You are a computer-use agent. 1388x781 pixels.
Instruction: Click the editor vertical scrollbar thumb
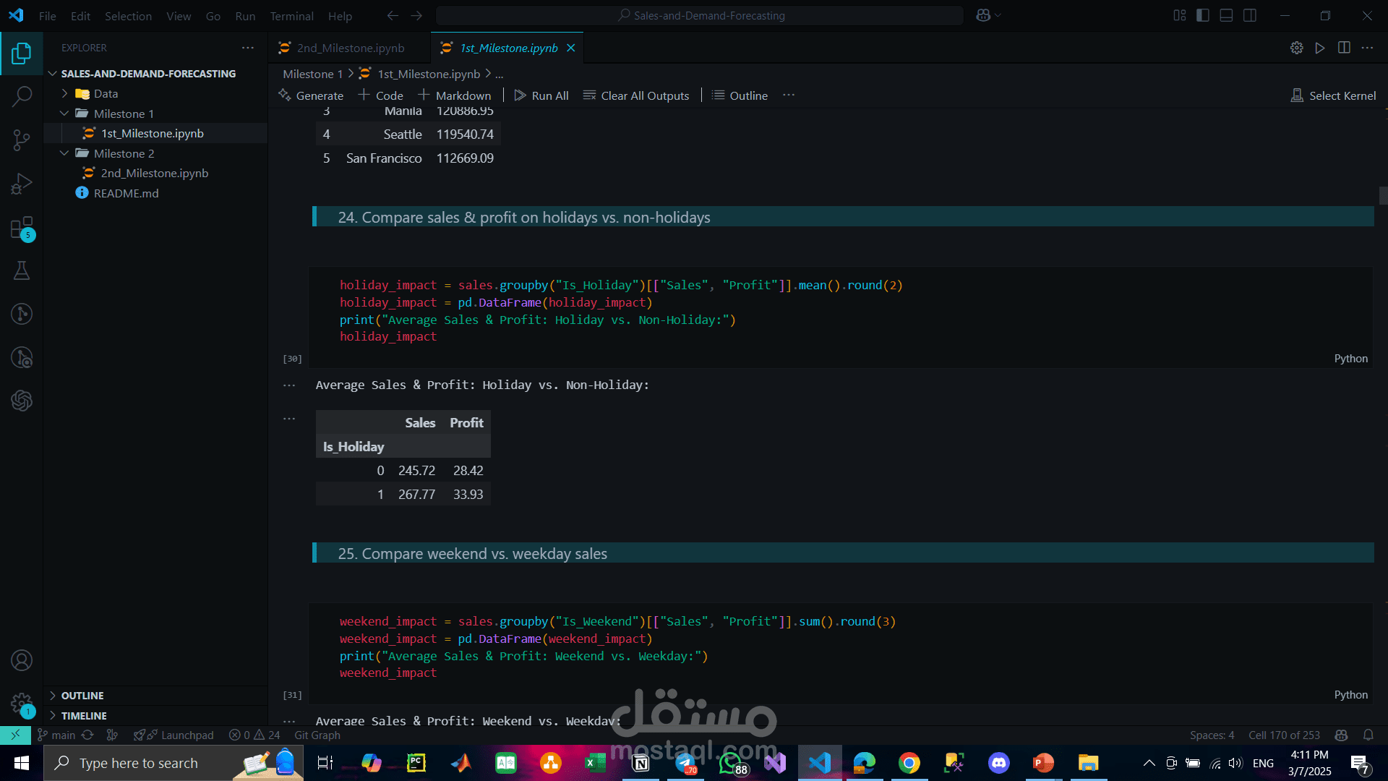[1383, 195]
